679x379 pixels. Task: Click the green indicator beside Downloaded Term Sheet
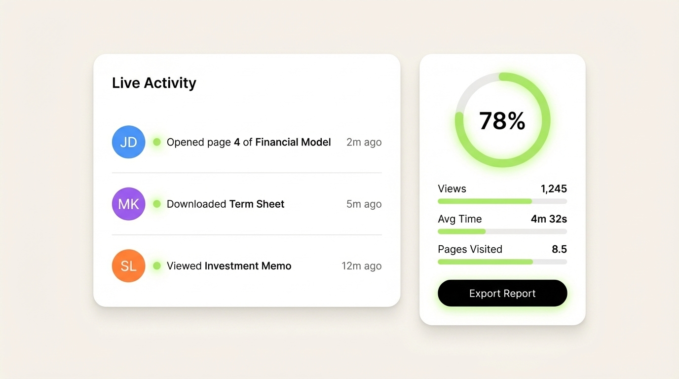[156, 203]
